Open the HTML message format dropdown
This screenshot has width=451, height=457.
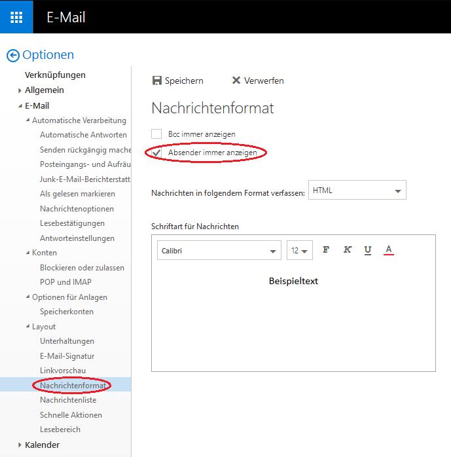coord(357,190)
